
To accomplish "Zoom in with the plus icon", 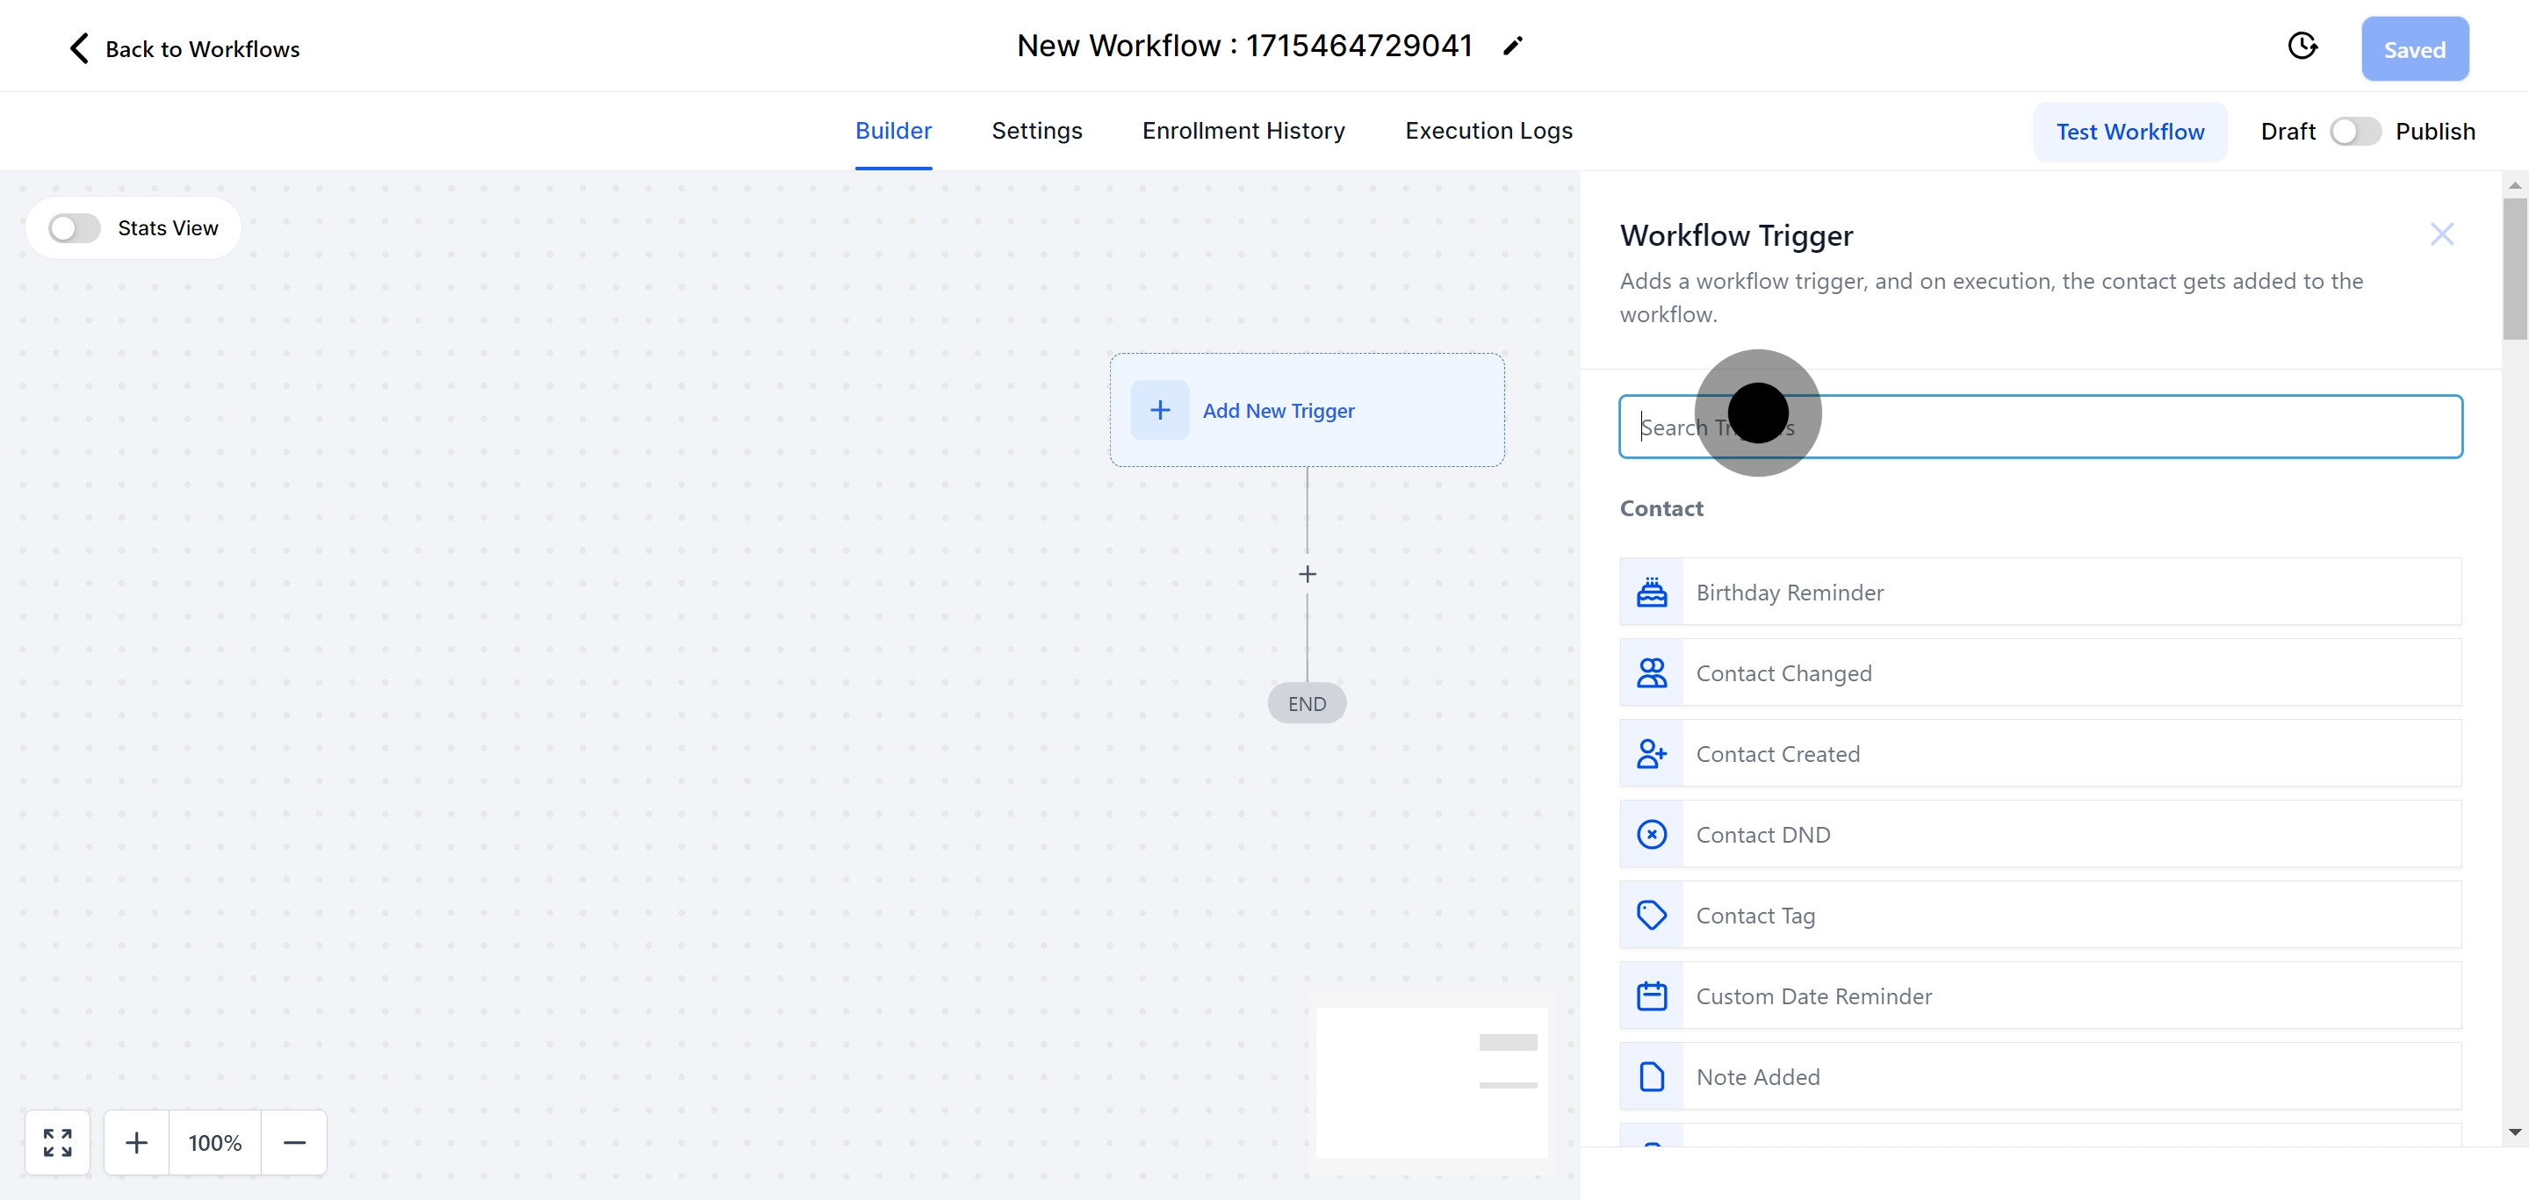I will tap(136, 1142).
